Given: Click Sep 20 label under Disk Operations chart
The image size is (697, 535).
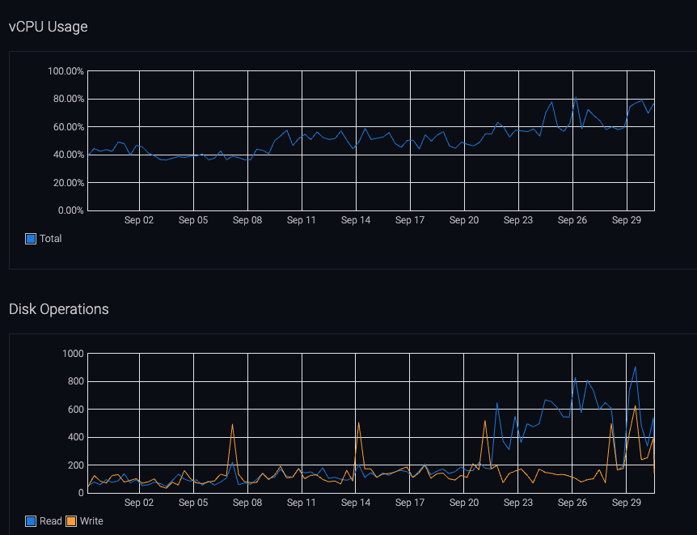Looking at the screenshot, I should [464, 502].
